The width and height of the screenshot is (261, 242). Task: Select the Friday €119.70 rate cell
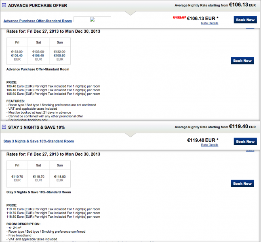[x=17, y=176]
